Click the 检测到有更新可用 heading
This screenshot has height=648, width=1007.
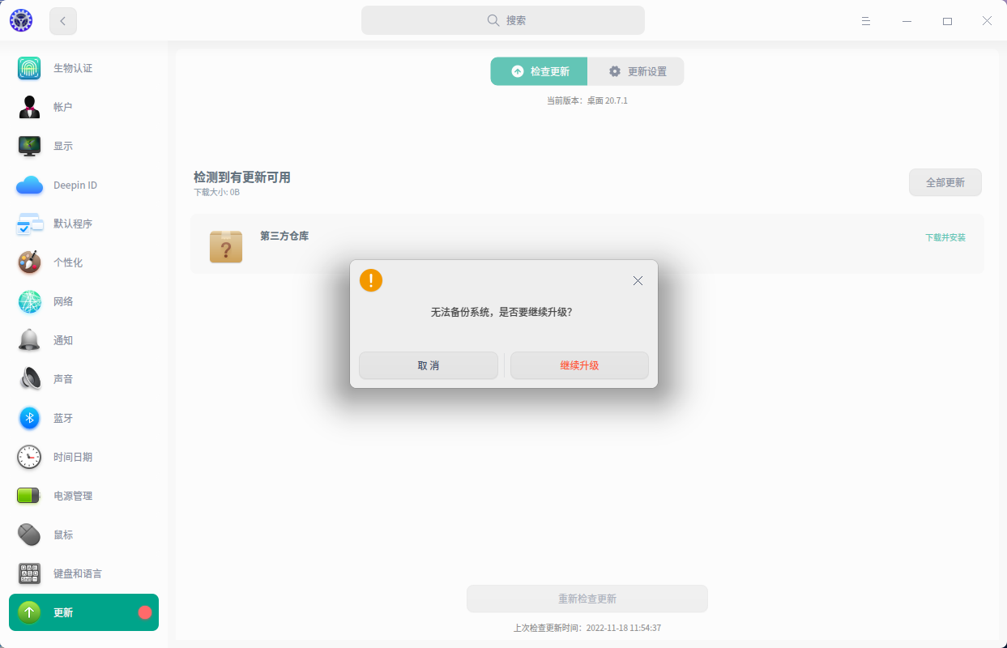coord(242,177)
